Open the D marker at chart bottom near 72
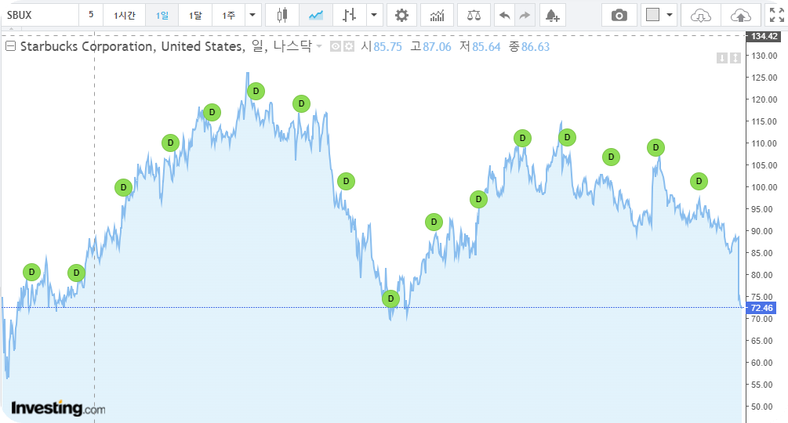788x423 pixels. click(390, 298)
